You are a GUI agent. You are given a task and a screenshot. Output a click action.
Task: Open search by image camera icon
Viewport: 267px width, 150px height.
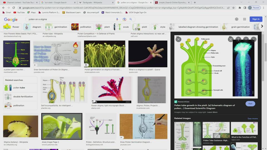[x=124, y=19]
